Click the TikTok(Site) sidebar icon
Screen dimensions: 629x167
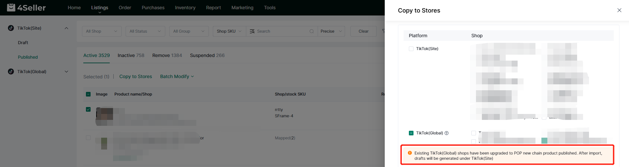point(11,28)
